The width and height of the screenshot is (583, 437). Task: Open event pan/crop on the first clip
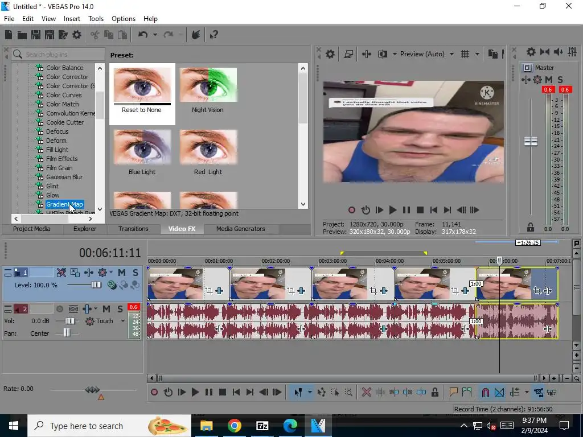209,291
